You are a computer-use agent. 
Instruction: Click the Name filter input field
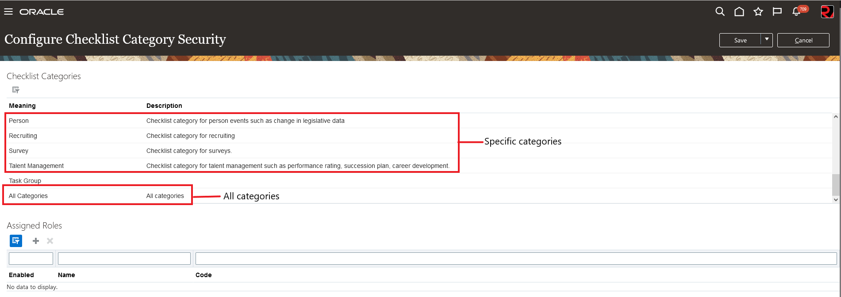pos(124,259)
